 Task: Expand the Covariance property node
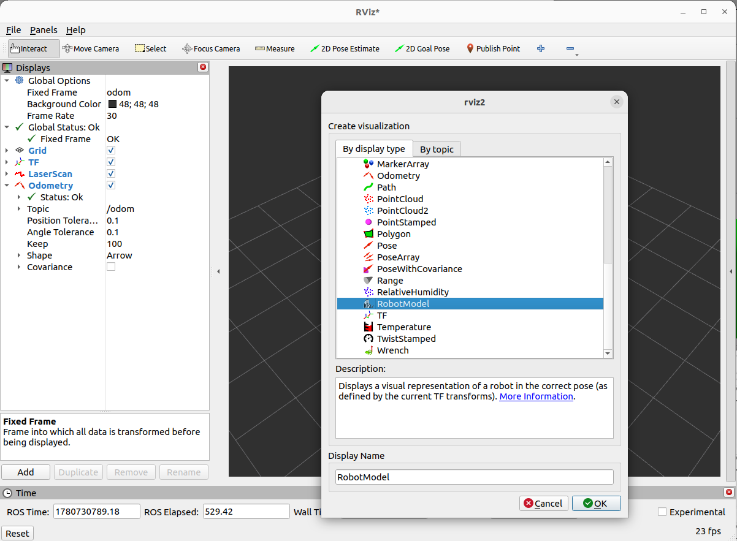coord(19,267)
